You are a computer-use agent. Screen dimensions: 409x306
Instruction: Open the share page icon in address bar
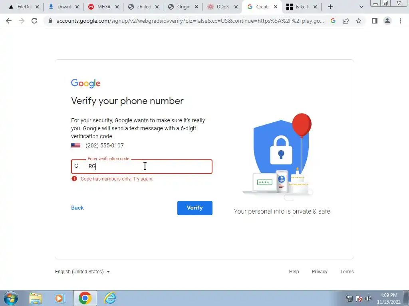(x=346, y=21)
